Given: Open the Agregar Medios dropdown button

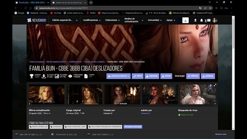Looking at the screenshot, I should (118, 76).
